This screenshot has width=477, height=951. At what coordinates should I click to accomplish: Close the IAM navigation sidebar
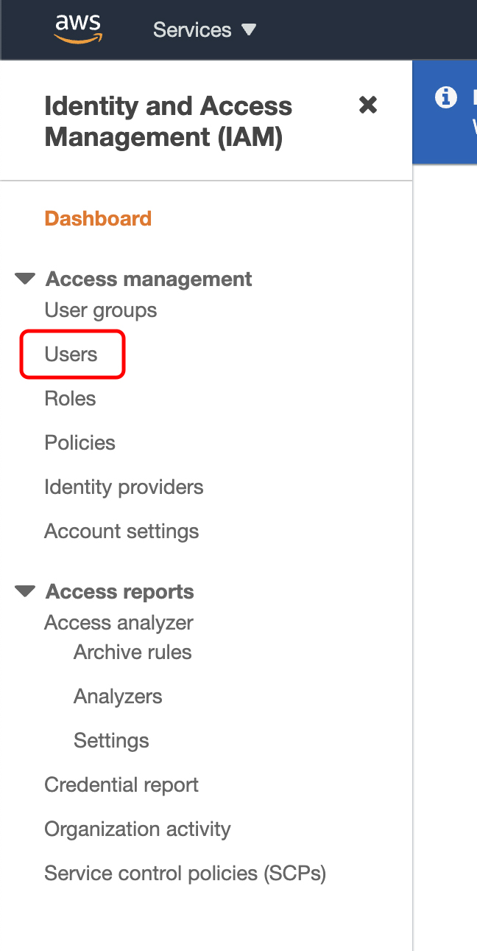(x=368, y=105)
